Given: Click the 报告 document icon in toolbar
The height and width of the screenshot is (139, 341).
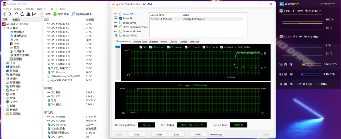Looking at the screenshot, I should click(43, 14).
